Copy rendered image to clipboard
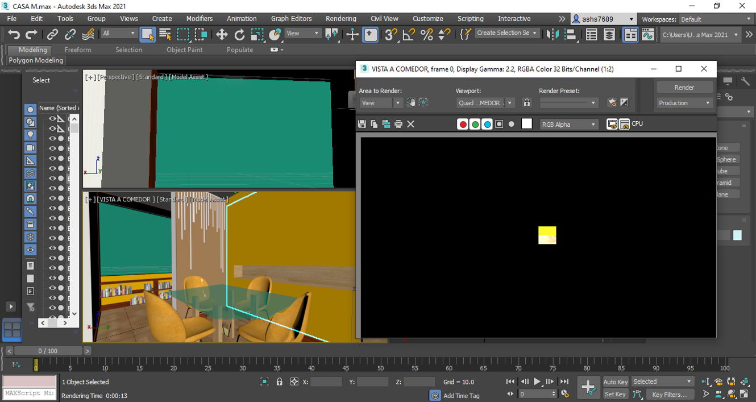The height and width of the screenshot is (402, 756). point(374,124)
